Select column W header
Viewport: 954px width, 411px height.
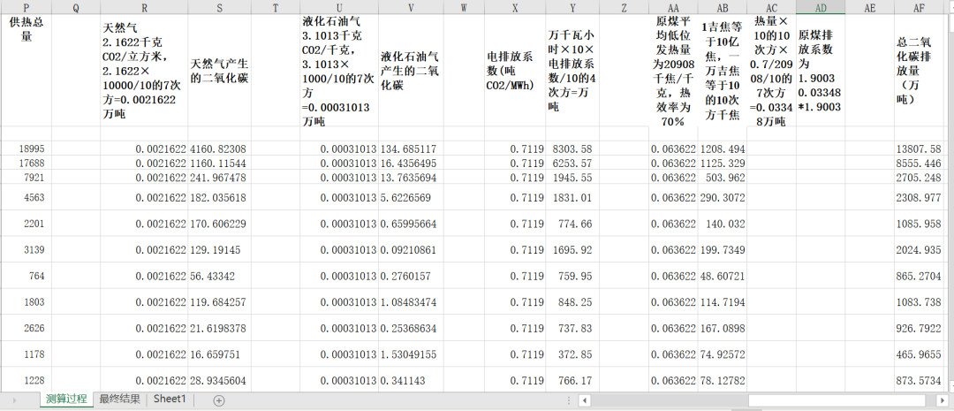pos(465,7)
